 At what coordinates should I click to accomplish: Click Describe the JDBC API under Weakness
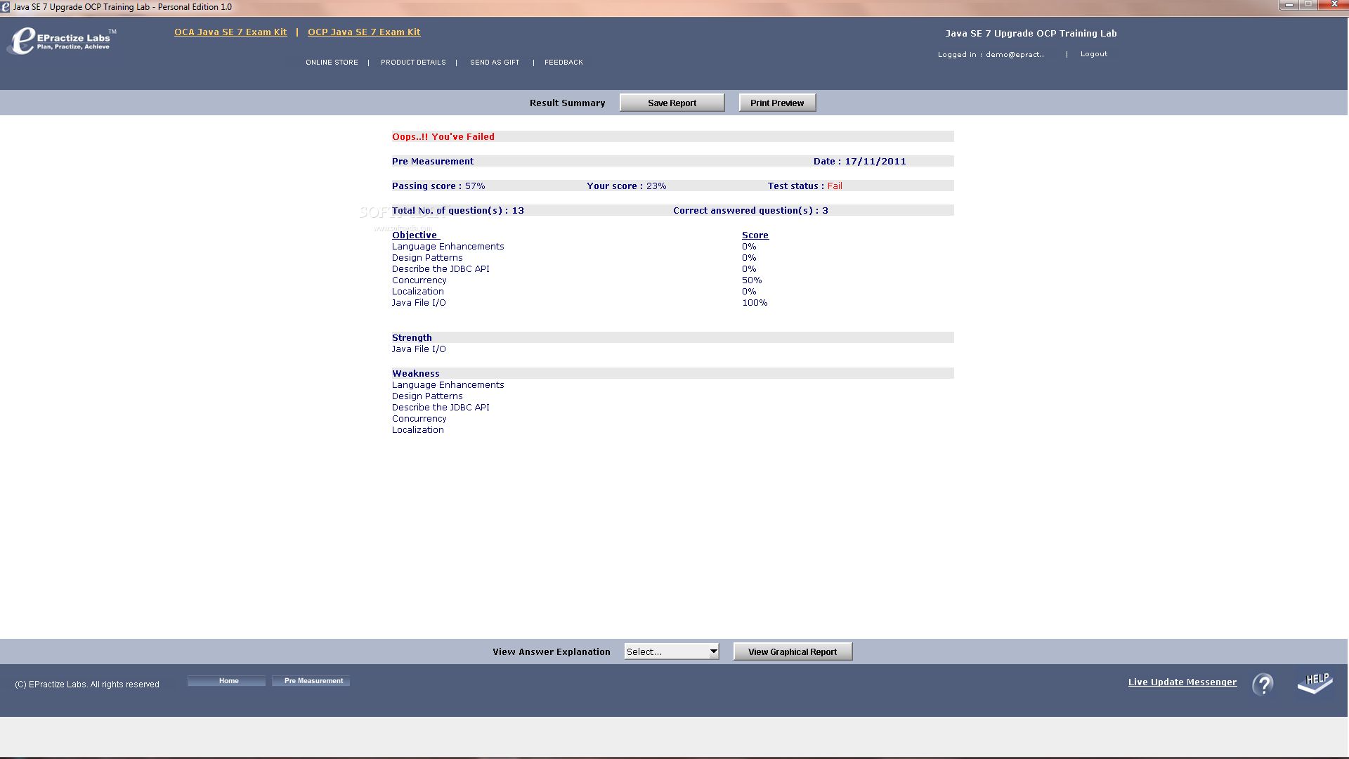pos(441,408)
